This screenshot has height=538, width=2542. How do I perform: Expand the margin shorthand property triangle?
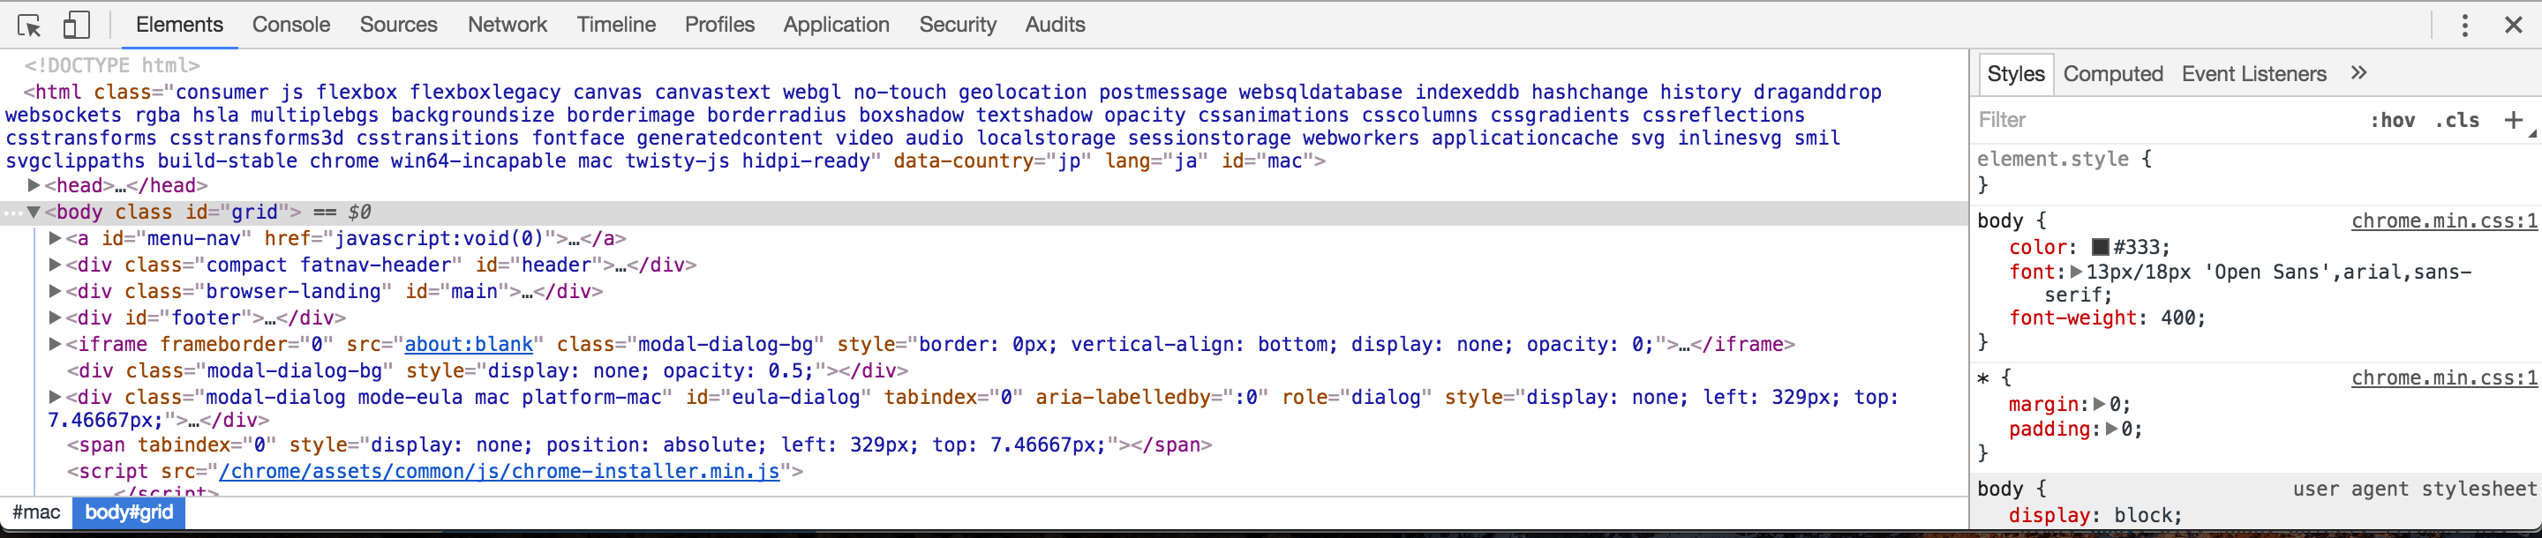[x=2100, y=404]
